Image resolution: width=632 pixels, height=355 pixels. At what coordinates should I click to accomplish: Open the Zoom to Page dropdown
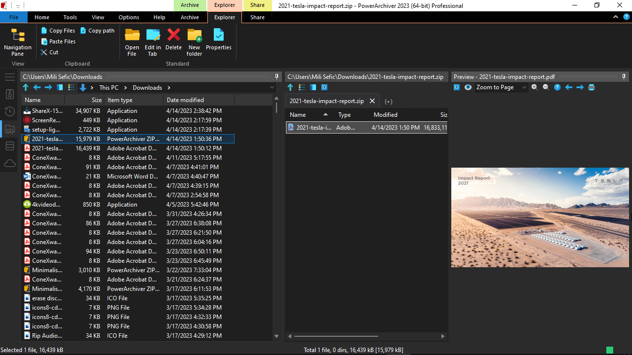525,87
